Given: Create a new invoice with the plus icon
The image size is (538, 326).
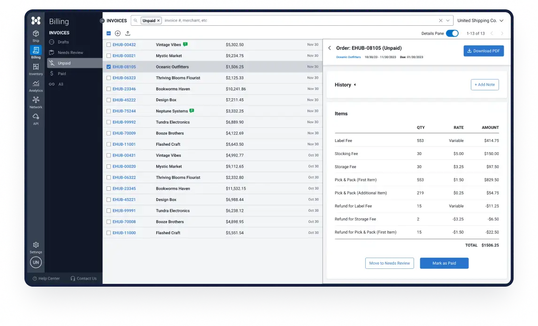Looking at the screenshot, I should coord(118,33).
